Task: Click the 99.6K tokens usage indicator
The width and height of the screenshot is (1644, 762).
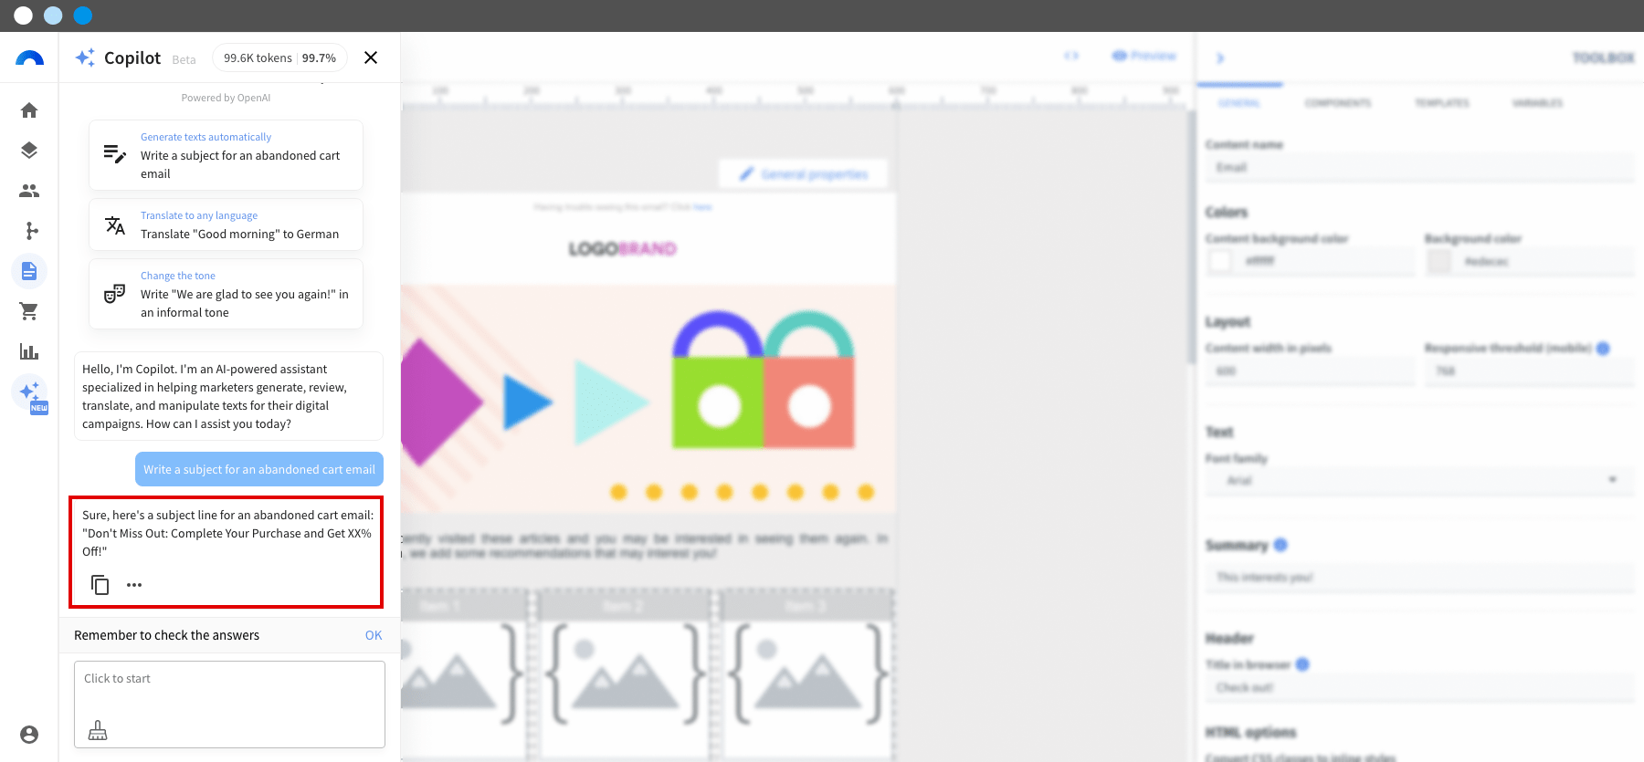Action: pos(279,57)
